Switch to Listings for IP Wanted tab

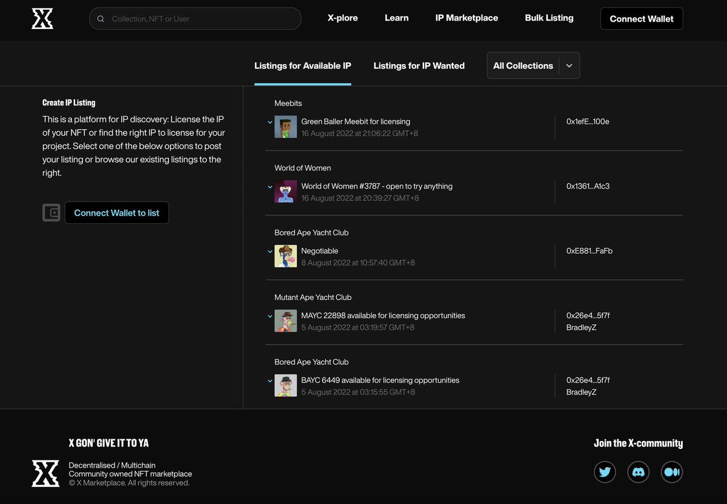tap(419, 65)
